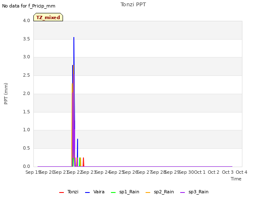Click the 3.5 y-axis tick label
The height and width of the screenshot is (200, 267).
26,39
